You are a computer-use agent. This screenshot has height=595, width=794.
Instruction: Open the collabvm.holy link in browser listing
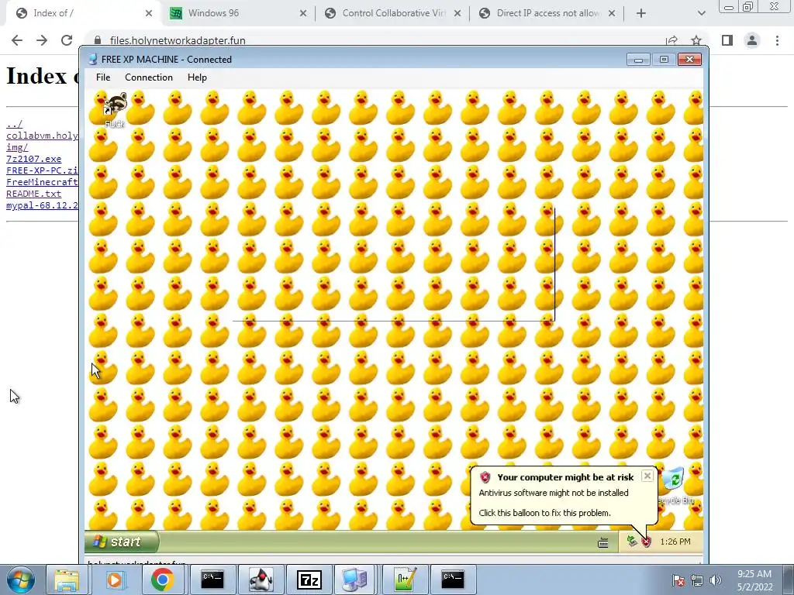[x=43, y=136]
